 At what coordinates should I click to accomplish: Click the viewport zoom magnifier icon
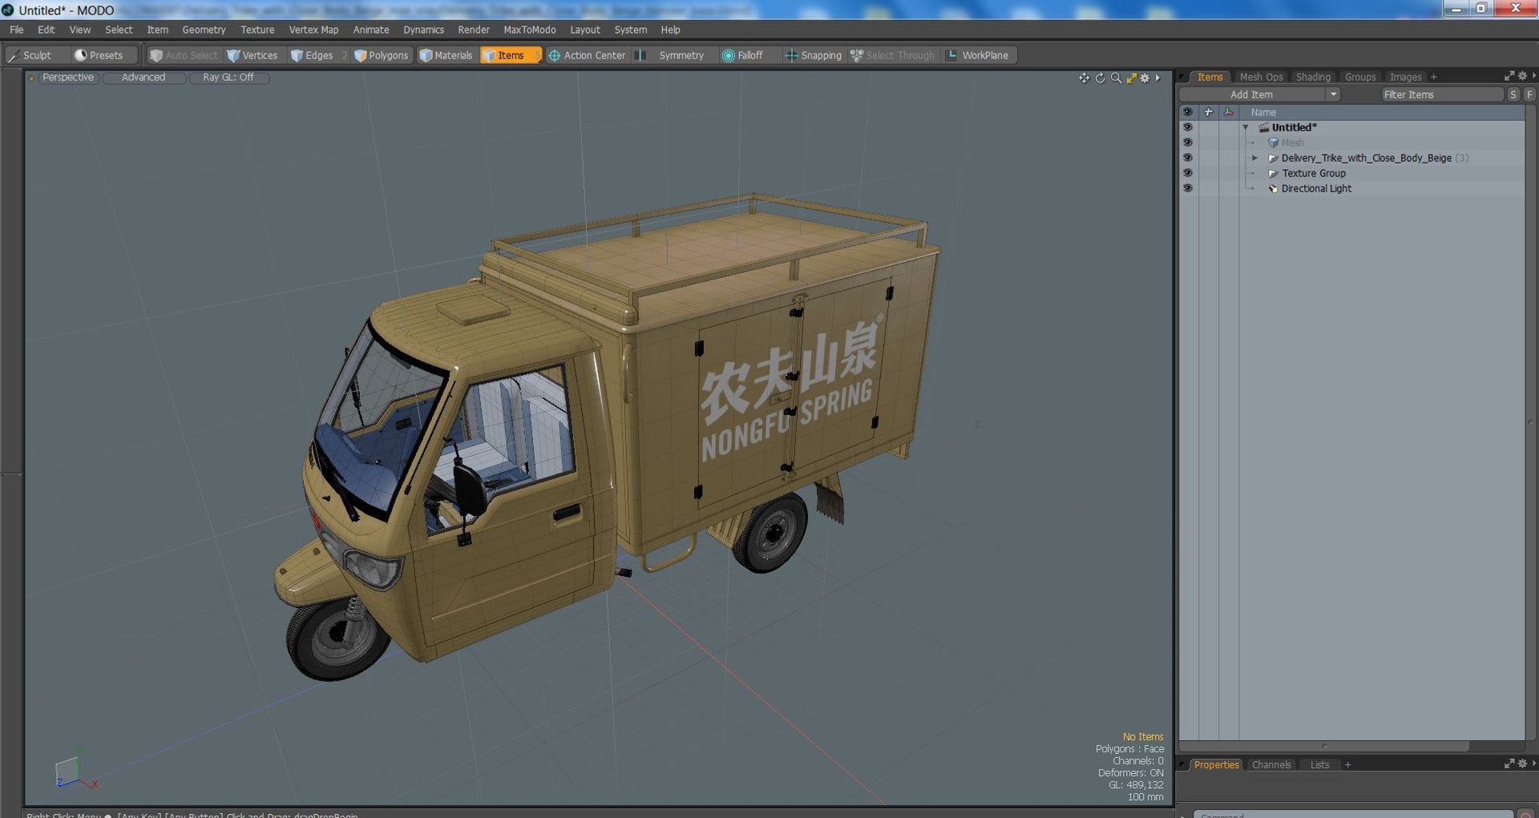coord(1116,78)
